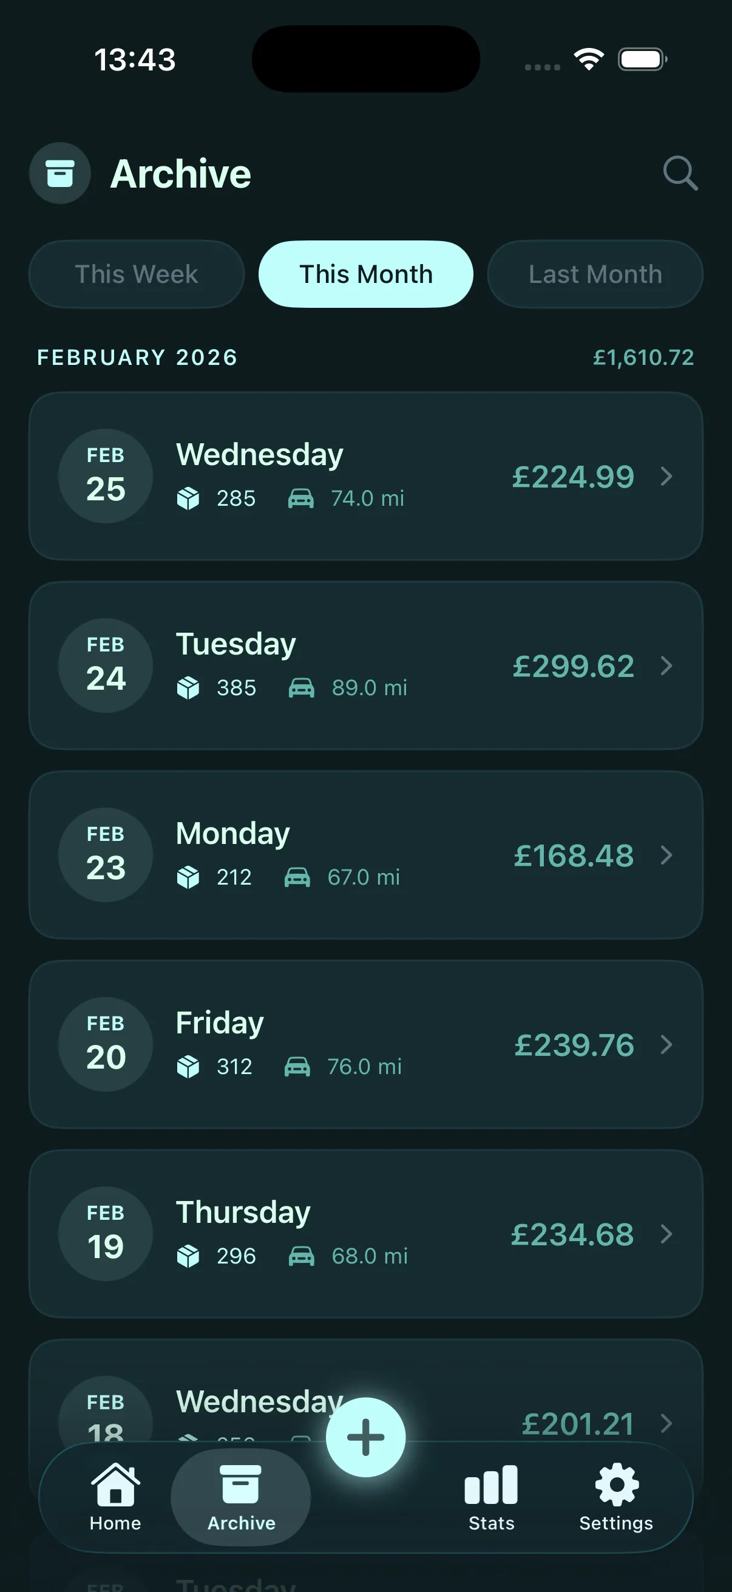Switch to the Last Month filter

click(595, 274)
